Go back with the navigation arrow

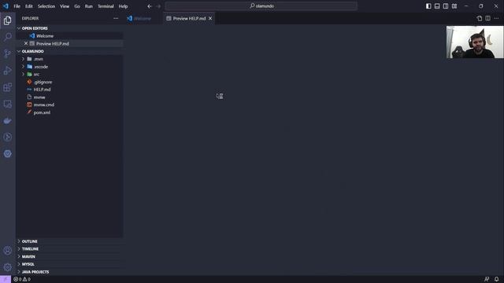[150, 6]
